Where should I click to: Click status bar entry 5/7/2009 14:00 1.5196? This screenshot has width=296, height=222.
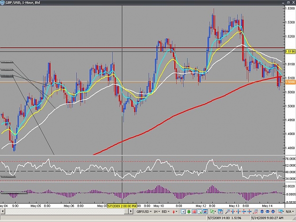(224, 218)
